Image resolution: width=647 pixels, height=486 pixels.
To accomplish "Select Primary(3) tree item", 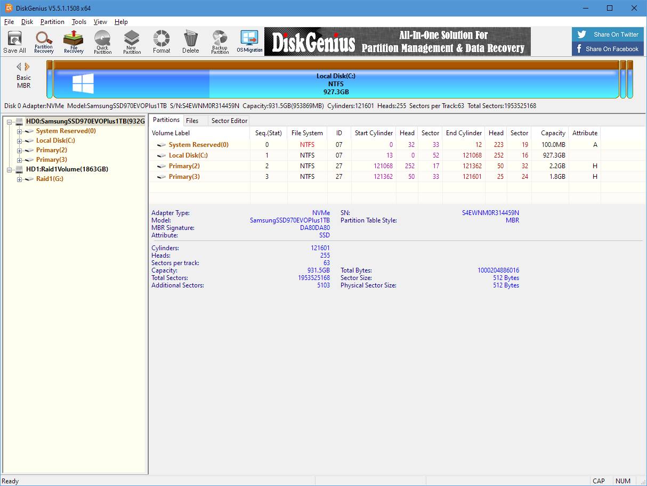I will coord(52,160).
